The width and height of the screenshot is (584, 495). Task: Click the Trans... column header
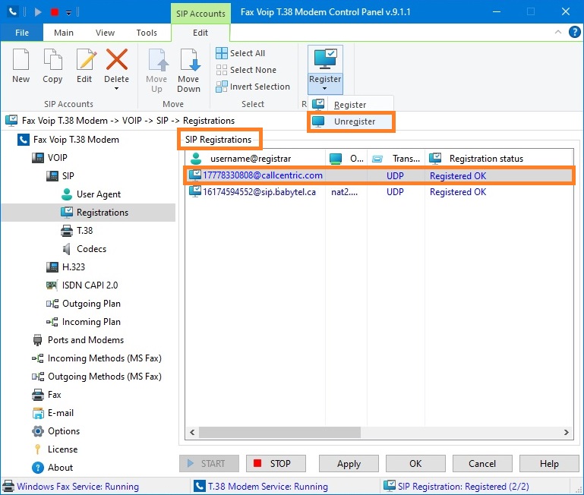pyautogui.click(x=396, y=159)
